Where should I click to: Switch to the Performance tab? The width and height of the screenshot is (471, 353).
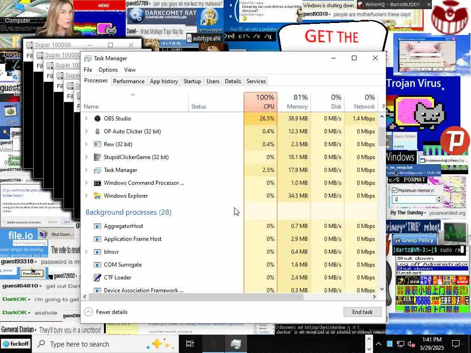pos(129,81)
